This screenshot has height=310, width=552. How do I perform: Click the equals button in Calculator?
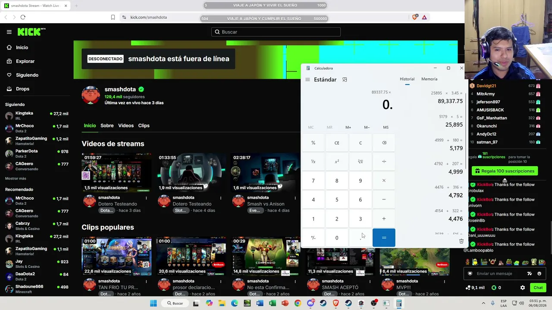pos(384,238)
